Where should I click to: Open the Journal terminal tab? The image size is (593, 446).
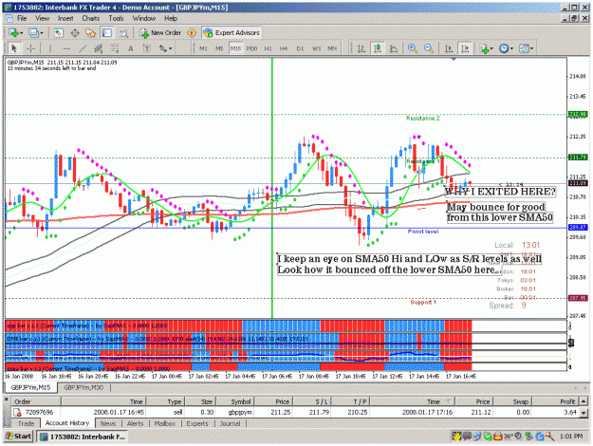coord(230,423)
